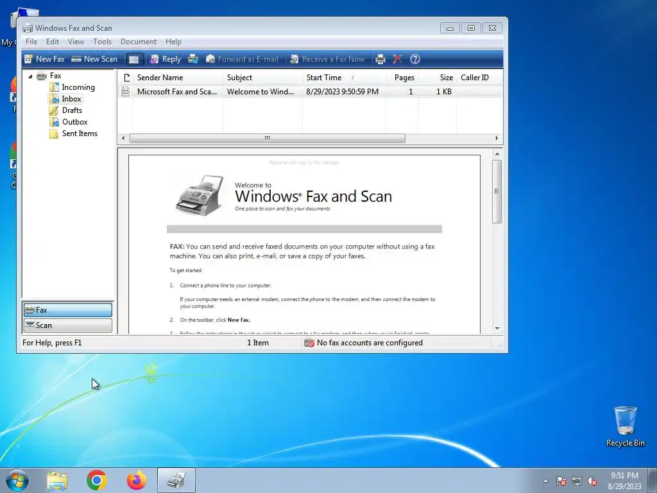Click Forward as E-mail
Screen dimensions: 657x493
pyautogui.click(x=242, y=59)
